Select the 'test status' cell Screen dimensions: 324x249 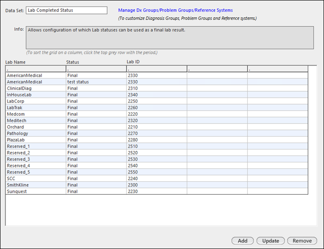[96, 82]
